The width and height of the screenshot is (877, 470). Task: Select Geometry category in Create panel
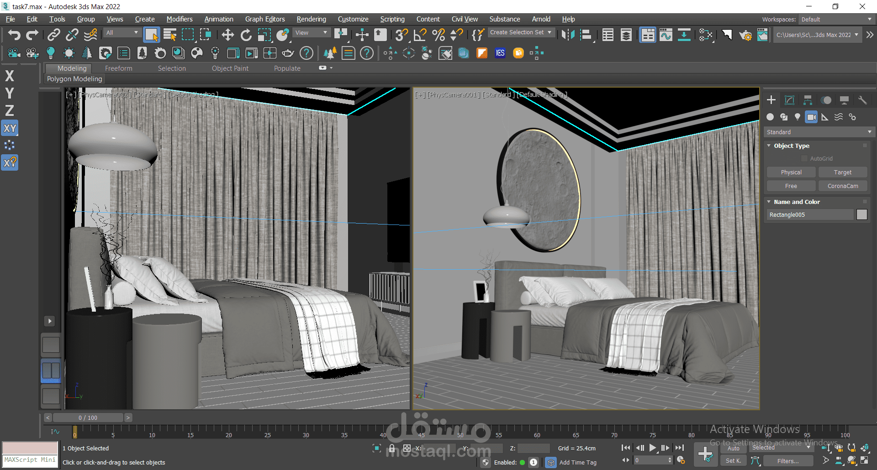pos(770,117)
